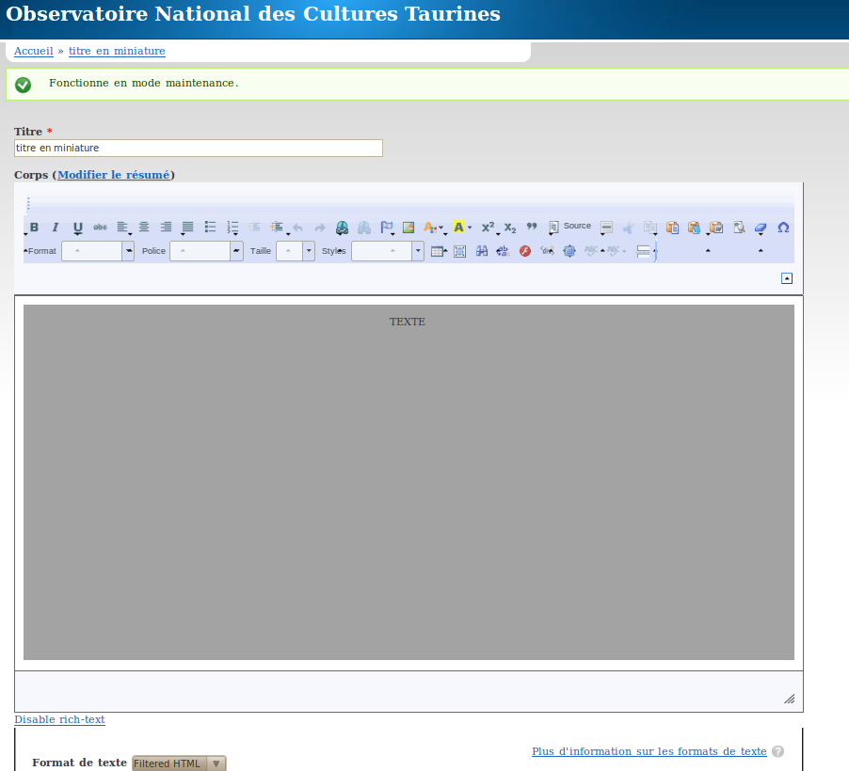The height and width of the screenshot is (771, 849).
Task: Open the Format dropdown
Action: tap(98, 251)
